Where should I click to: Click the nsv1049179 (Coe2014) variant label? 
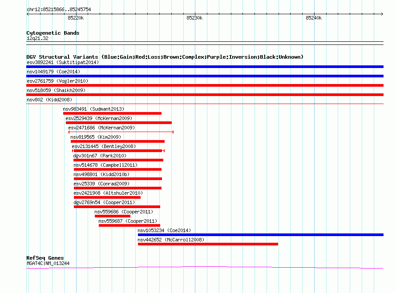[53, 72]
